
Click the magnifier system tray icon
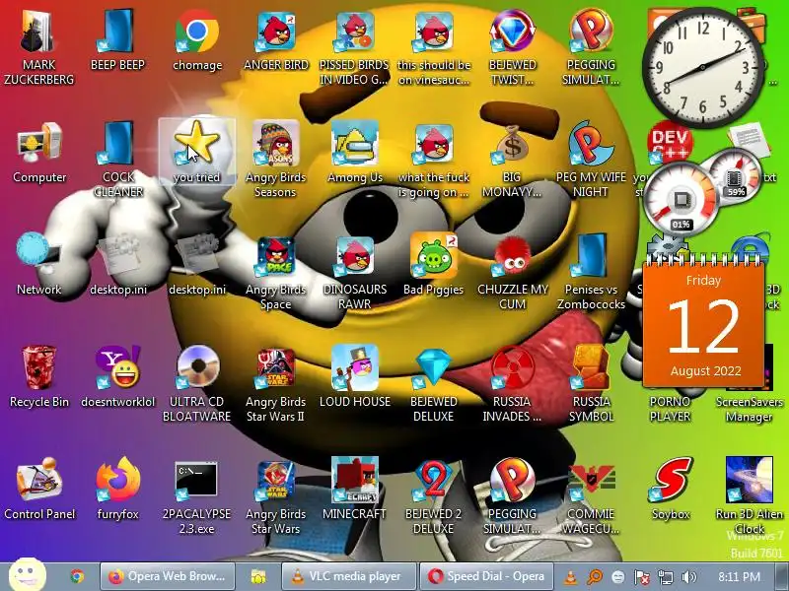[x=595, y=577]
